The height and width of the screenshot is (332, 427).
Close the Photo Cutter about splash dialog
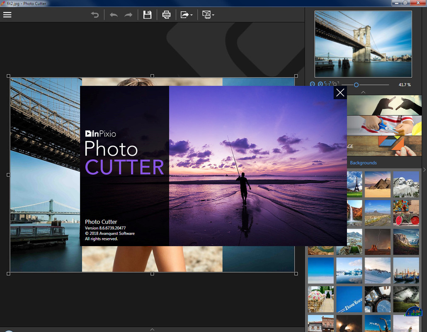point(340,93)
